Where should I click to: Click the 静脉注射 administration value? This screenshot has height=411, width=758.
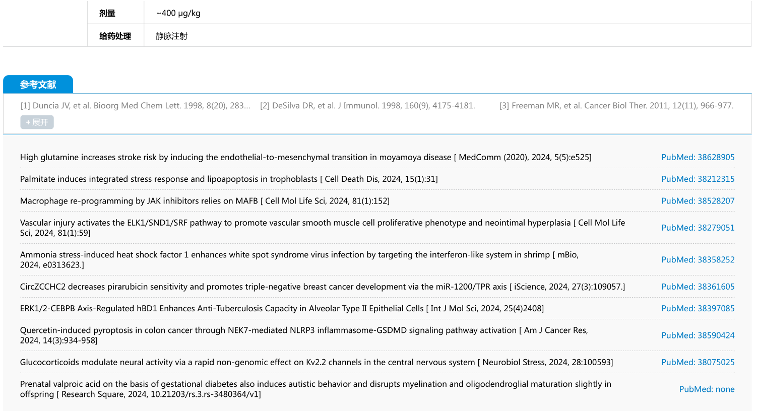point(172,36)
